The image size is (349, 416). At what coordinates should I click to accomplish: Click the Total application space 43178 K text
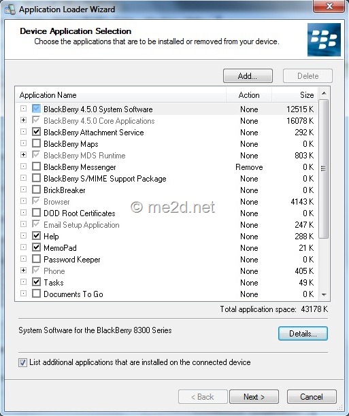(274, 309)
